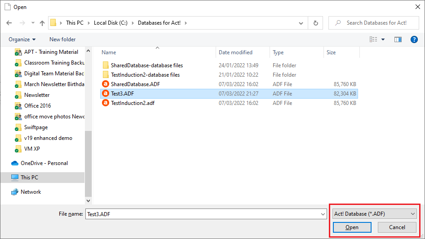
Task: Open recent locations dropdown arrow
Action: pyautogui.click(x=33, y=23)
